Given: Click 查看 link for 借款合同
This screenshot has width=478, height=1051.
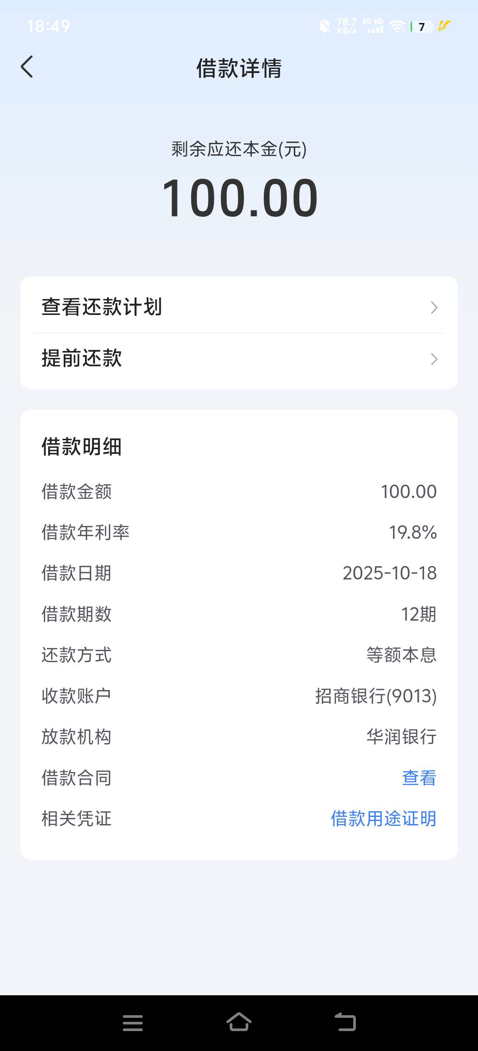Looking at the screenshot, I should (x=419, y=778).
